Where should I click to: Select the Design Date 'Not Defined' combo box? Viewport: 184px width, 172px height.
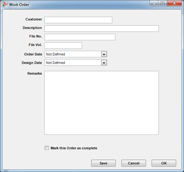click(x=76, y=63)
